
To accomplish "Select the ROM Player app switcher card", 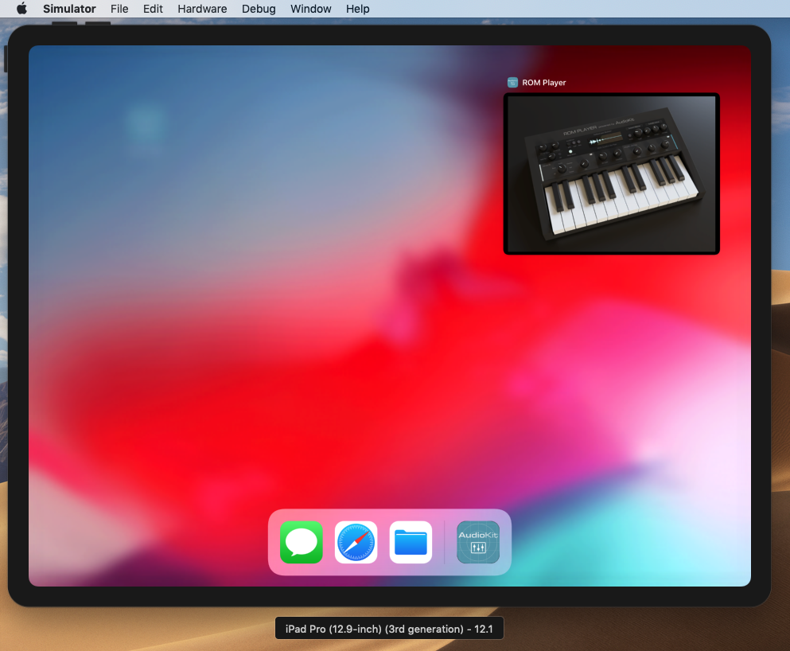I will tap(611, 173).
